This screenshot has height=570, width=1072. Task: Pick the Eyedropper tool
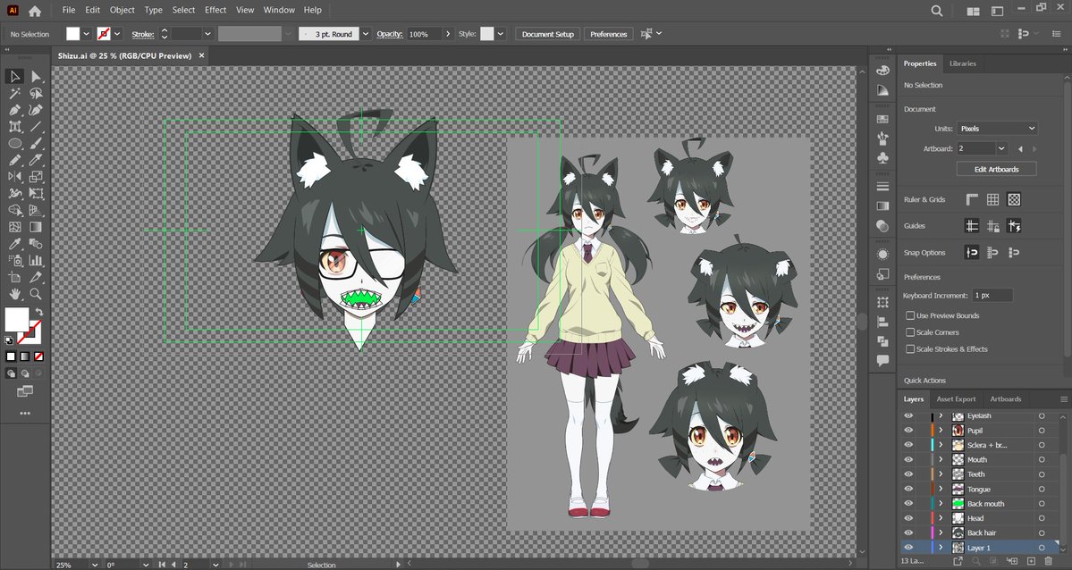click(x=14, y=244)
